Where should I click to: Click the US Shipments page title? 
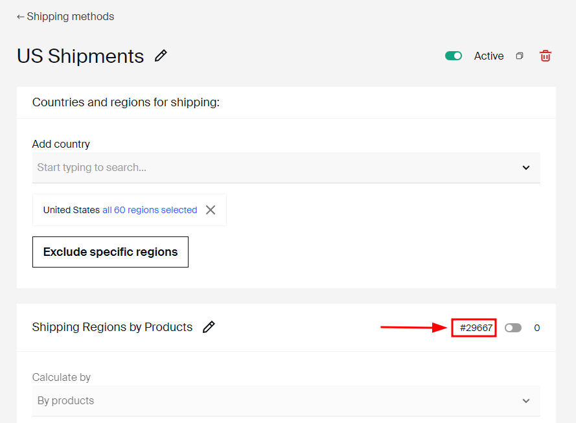(80, 56)
